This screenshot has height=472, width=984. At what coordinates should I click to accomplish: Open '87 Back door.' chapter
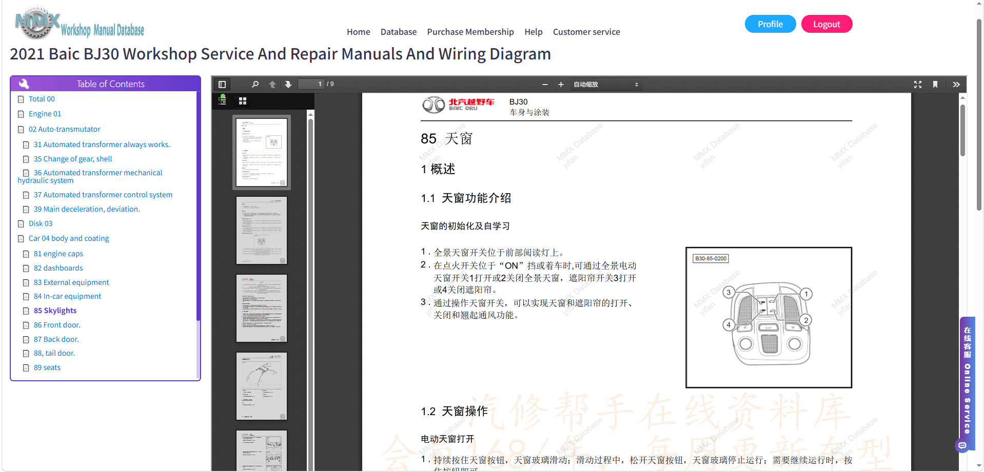point(56,339)
